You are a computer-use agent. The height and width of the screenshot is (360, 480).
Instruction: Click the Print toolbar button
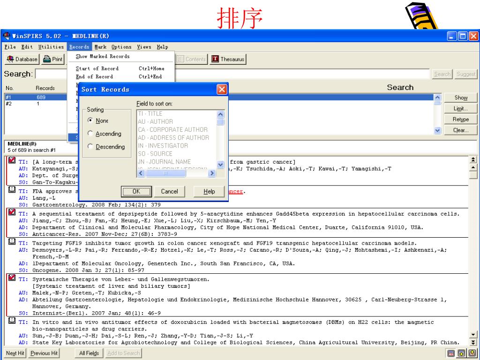[x=53, y=59]
